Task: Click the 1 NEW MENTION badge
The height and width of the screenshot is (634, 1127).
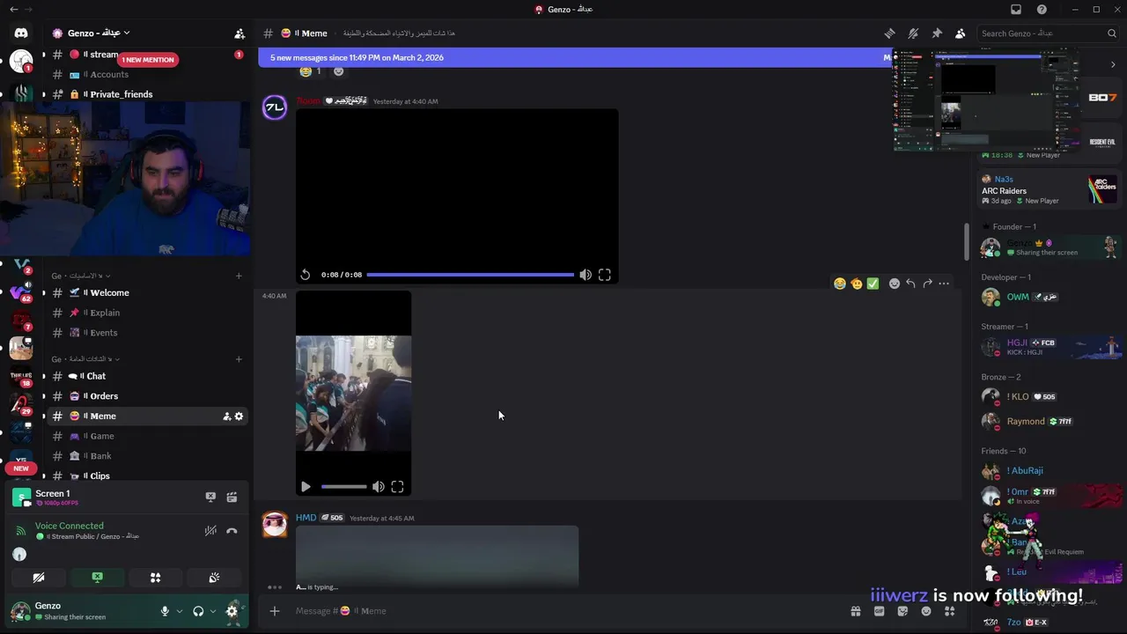Action: click(148, 60)
